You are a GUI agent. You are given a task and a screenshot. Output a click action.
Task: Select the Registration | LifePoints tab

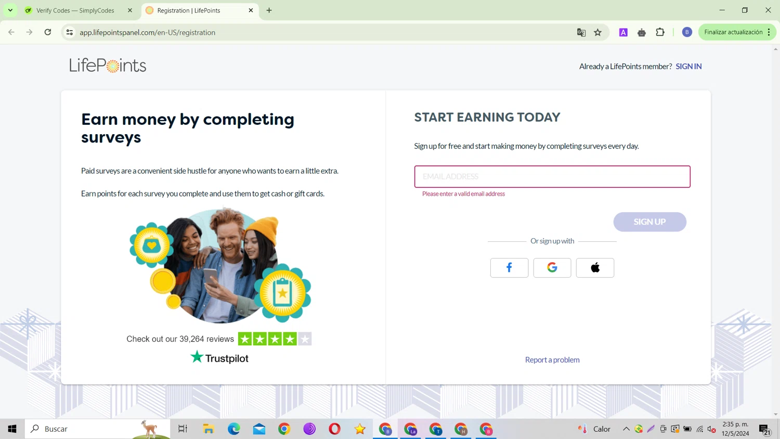[200, 10]
